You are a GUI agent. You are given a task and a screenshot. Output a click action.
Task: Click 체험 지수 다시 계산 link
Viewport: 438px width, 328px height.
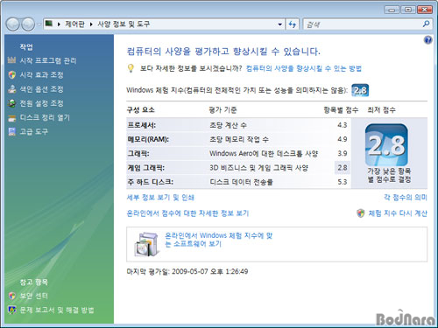pos(398,213)
